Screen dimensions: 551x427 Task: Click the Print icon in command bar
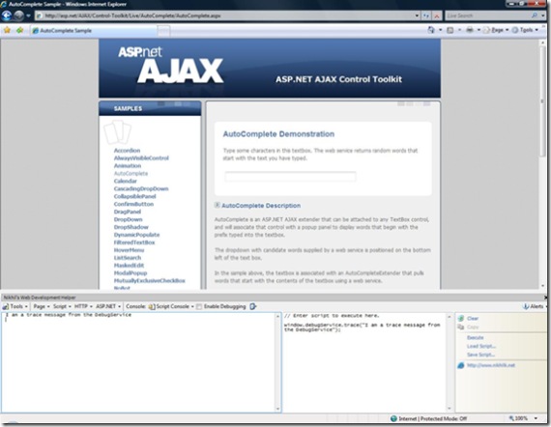click(x=470, y=30)
